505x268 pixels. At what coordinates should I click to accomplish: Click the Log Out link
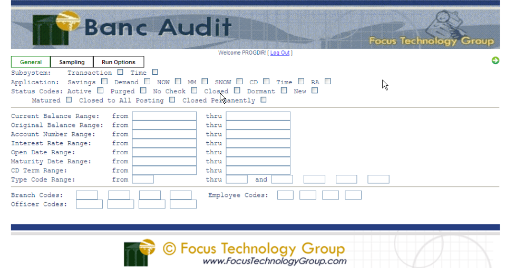(280, 53)
